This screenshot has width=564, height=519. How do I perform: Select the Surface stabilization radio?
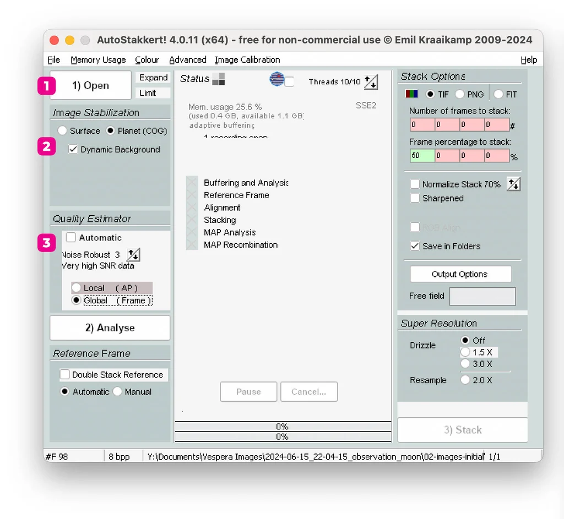(63, 130)
